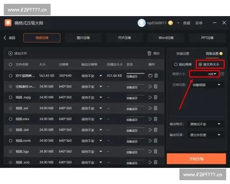Open the 菜单 menu
230x184 pixels.
pyautogui.click(x=199, y=23)
